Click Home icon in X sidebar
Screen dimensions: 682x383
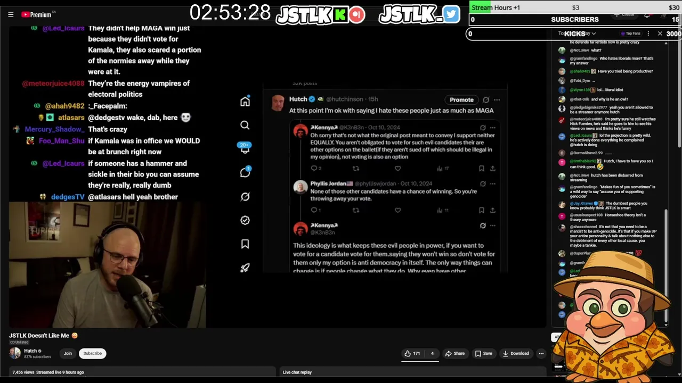point(245,102)
